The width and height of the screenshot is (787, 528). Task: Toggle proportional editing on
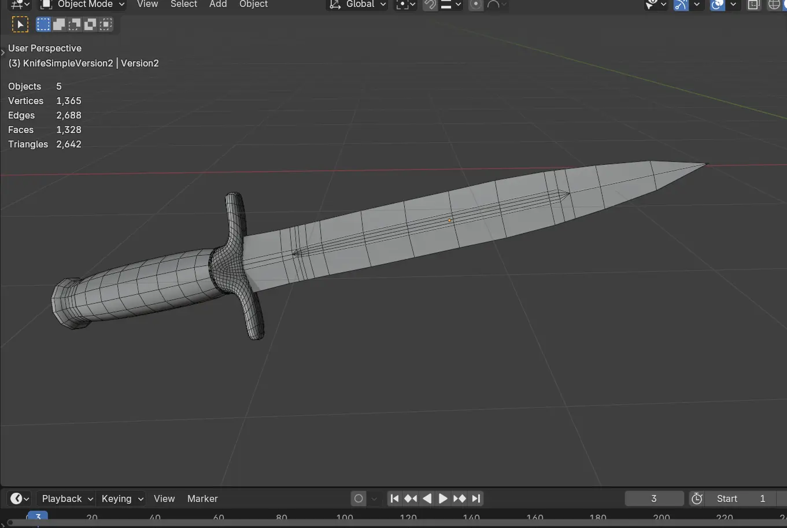tap(475, 5)
